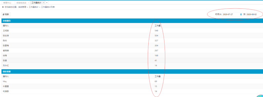Close the 待审核活动 tab
This screenshot has width=263, height=97.
click(x=28, y=3)
